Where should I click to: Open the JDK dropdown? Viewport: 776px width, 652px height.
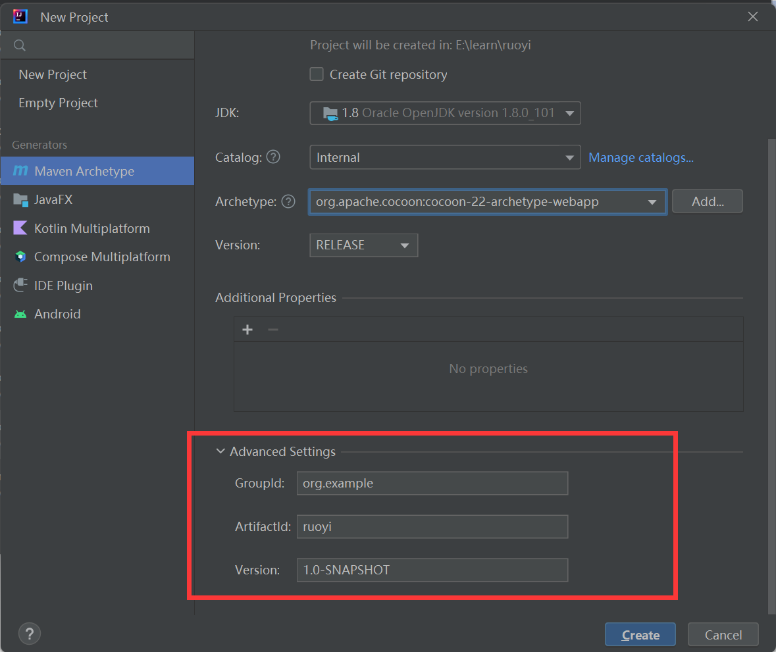click(445, 113)
